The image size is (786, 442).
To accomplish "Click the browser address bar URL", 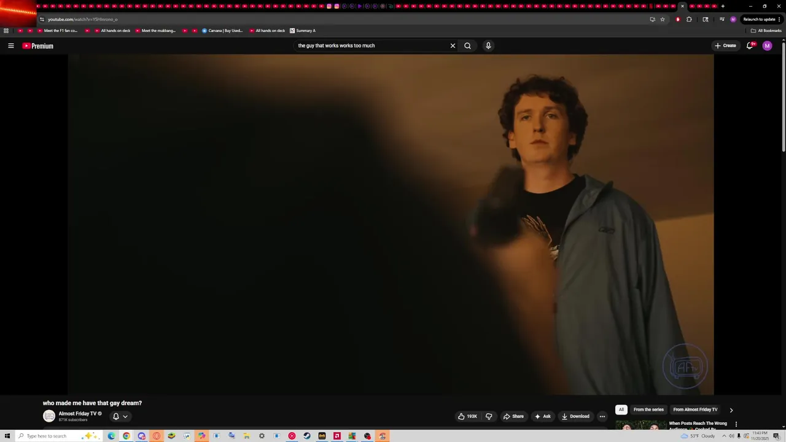I will (x=83, y=19).
